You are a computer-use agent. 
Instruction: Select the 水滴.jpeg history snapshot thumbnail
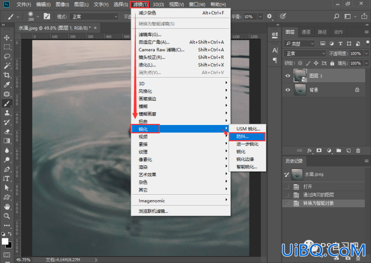(297, 174)
